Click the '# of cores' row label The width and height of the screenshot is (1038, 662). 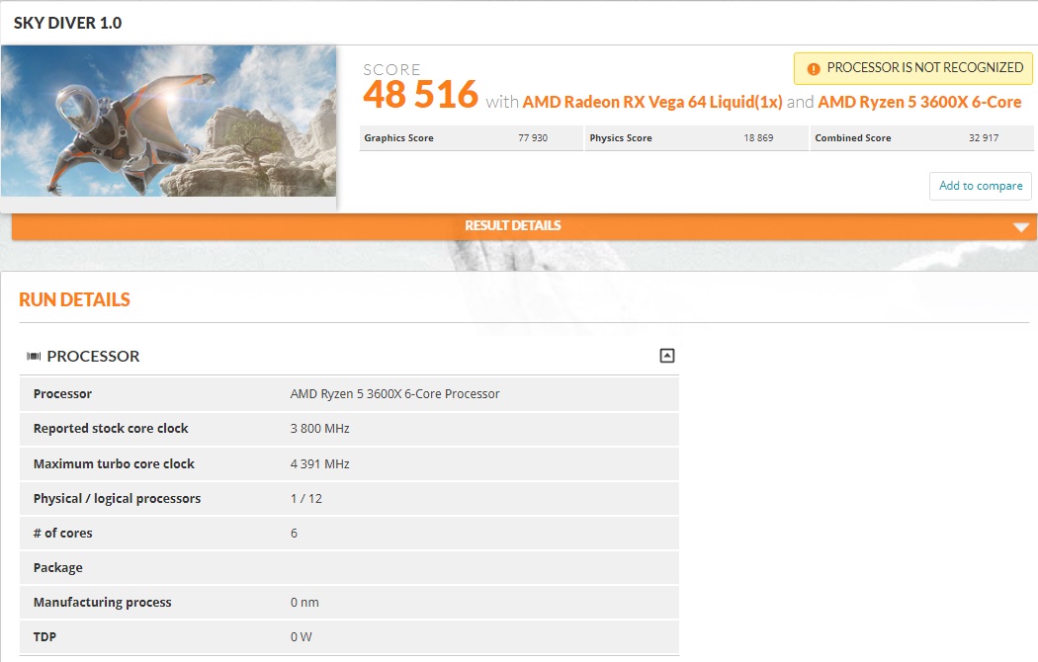point(63,533)
